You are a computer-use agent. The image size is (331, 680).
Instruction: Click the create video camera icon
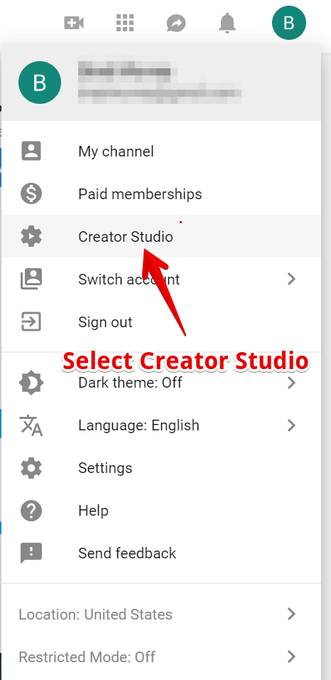(74, 23)
